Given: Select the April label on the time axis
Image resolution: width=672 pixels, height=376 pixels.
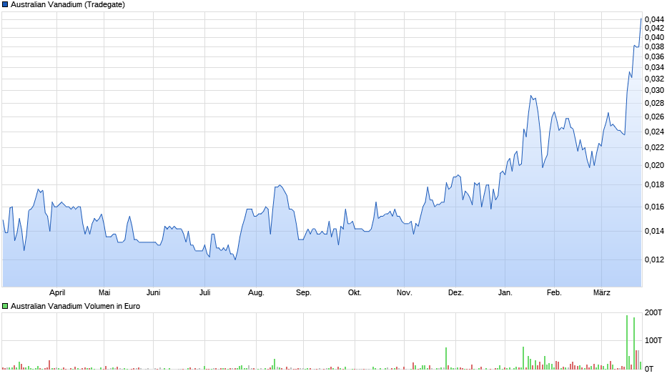Looking at the screenshot, I should (57, 292).
